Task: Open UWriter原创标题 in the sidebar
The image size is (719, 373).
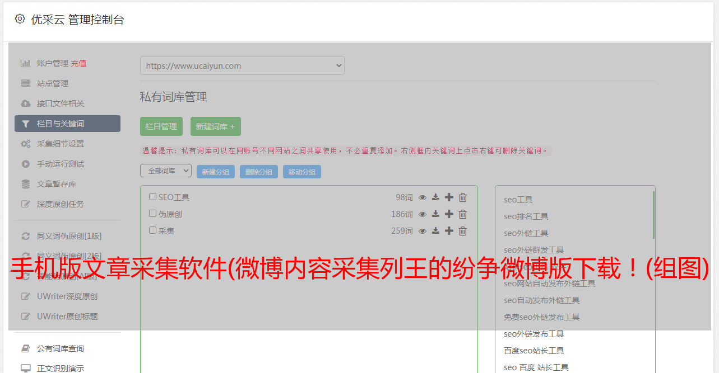Action: 67,317
